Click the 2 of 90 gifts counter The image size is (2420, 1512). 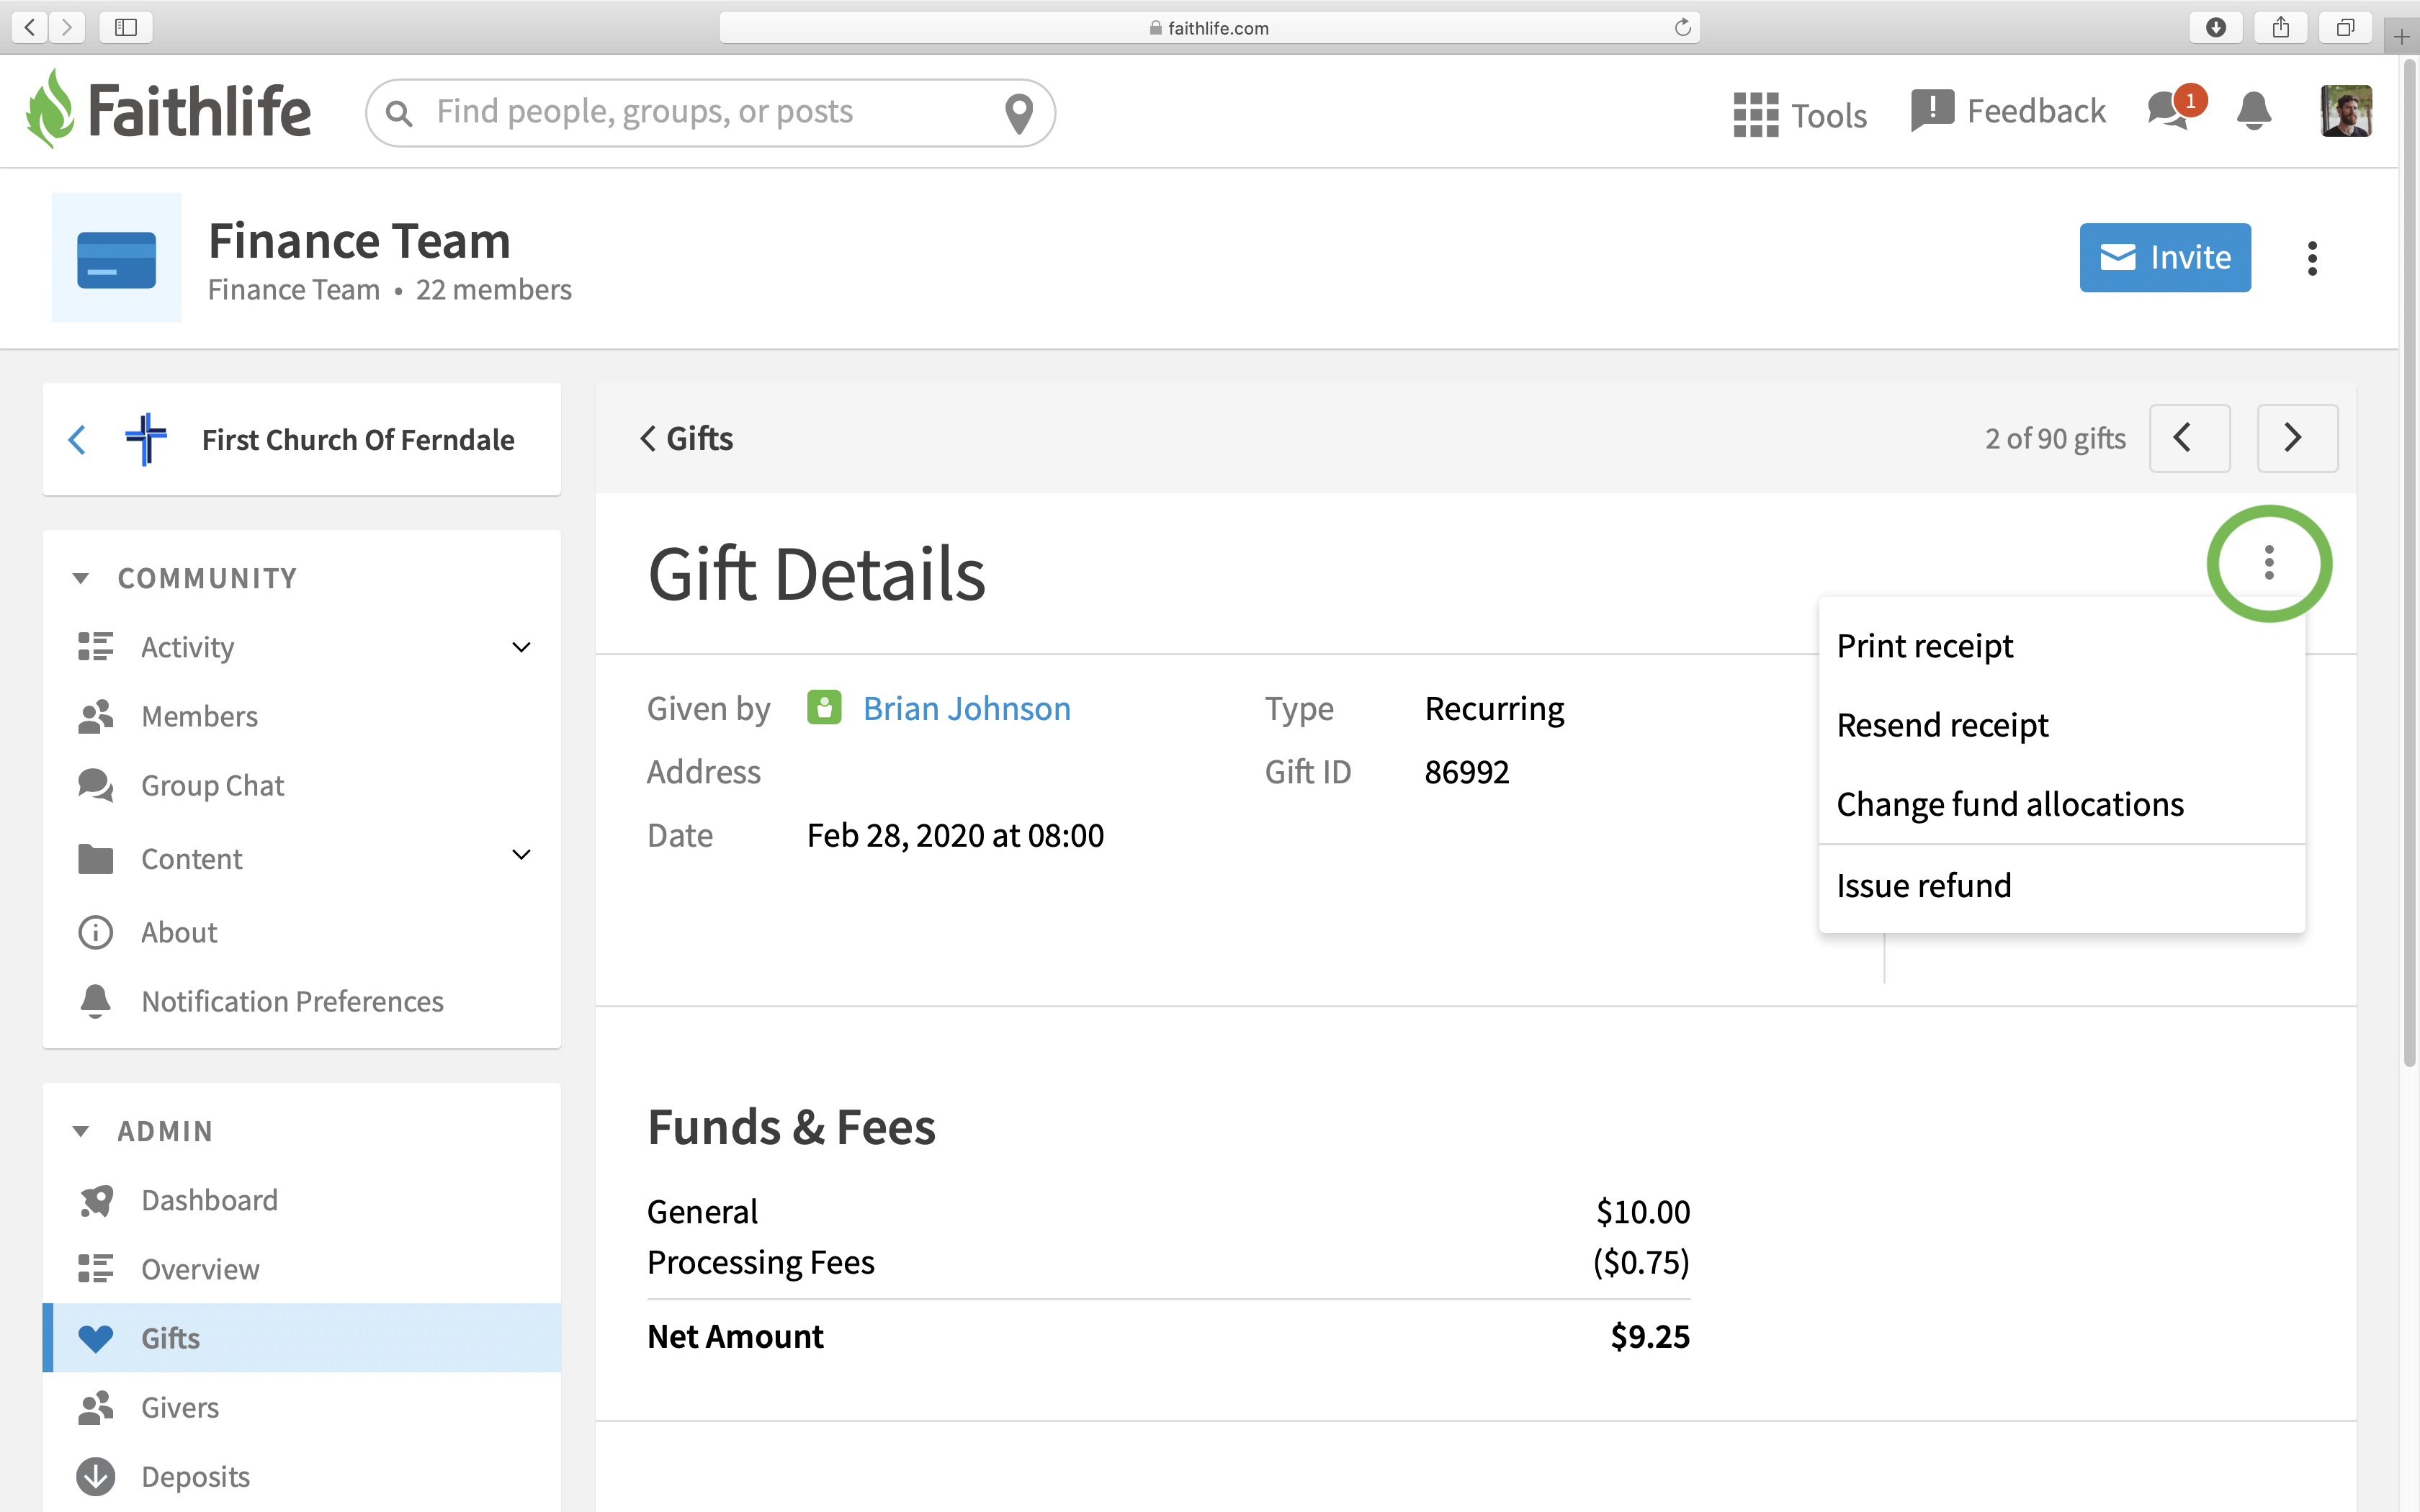[x=2055, y=438]
